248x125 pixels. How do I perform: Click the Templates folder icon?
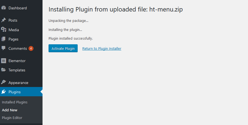click(4, 70)
